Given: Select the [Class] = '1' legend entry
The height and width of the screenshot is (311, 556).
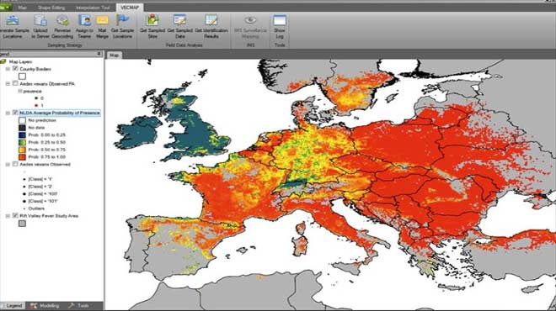Looking at the screenshot, I should (40, 179).
